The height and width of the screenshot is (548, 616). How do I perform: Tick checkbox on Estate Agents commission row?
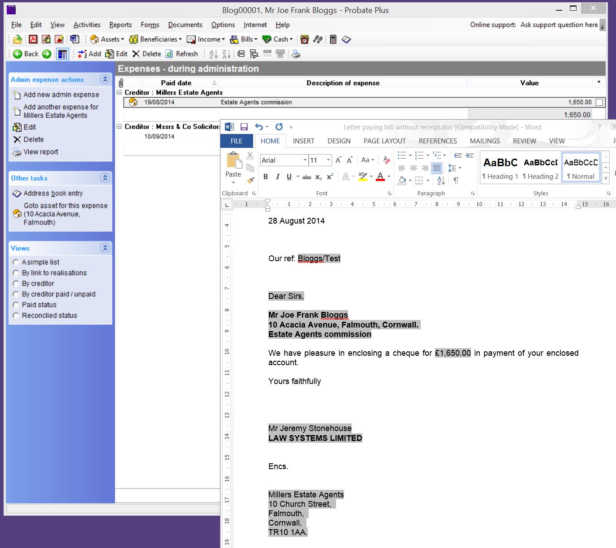pyautogui.click(x=599, y=102)
